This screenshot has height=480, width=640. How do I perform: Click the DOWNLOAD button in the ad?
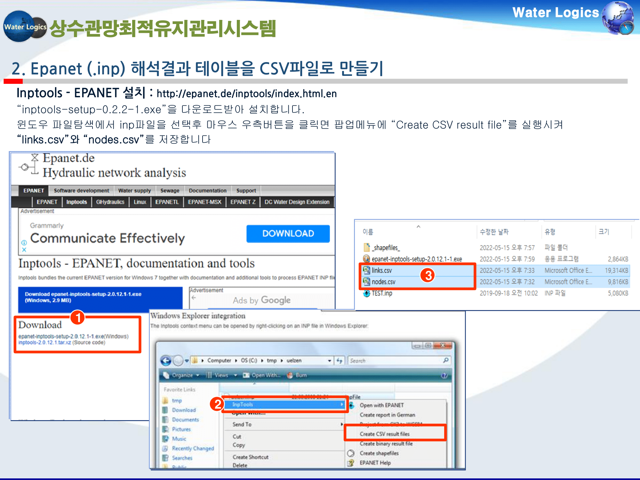coord(287,234)
